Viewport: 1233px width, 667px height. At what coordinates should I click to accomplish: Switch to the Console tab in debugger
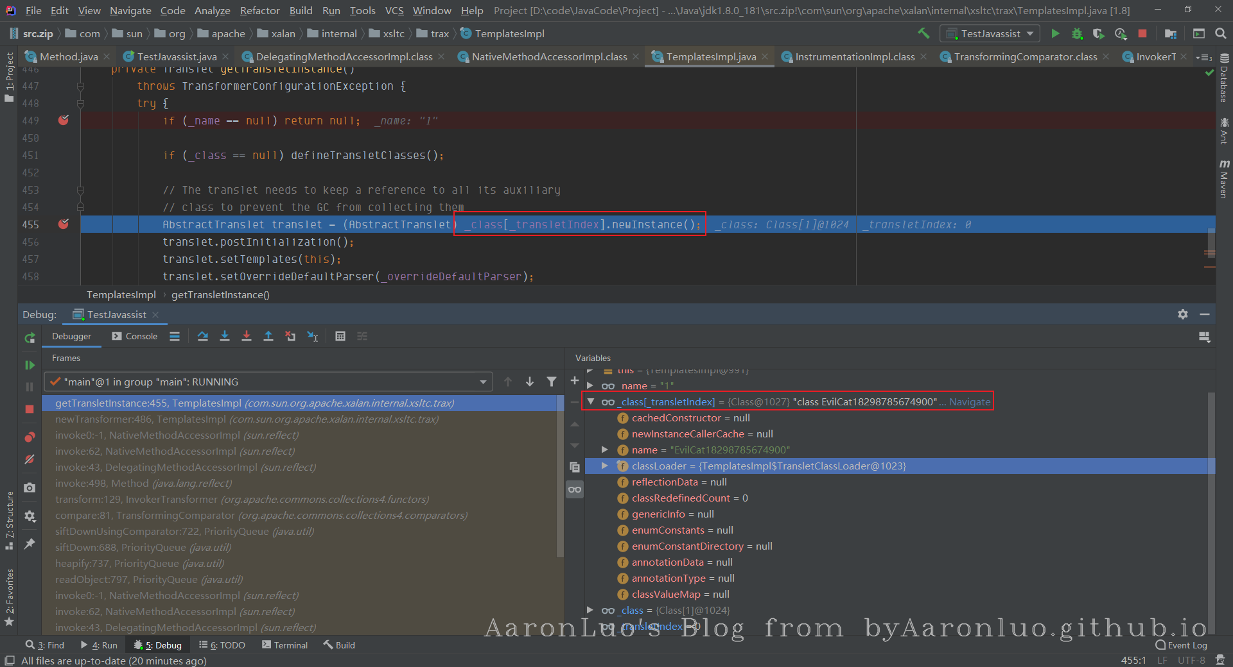pos(135,336)
